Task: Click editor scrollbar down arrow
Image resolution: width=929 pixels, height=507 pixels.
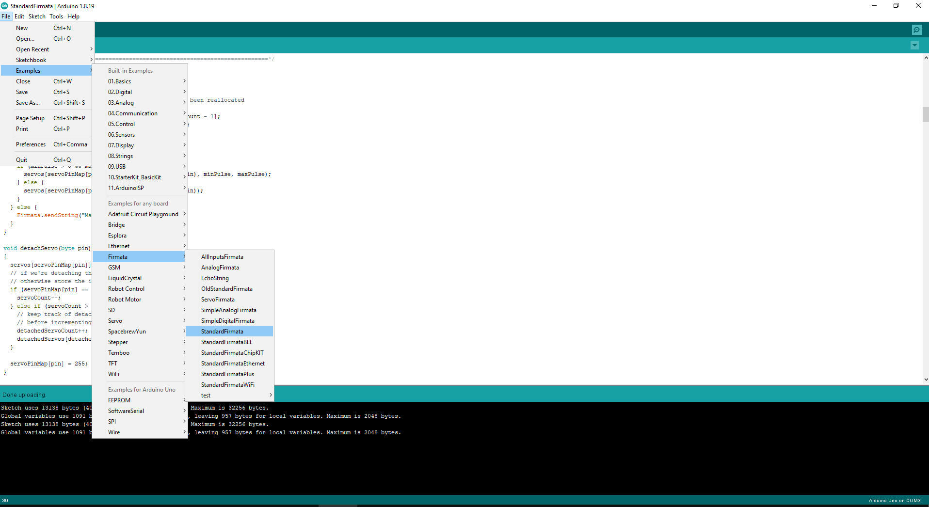Action: 926,380
